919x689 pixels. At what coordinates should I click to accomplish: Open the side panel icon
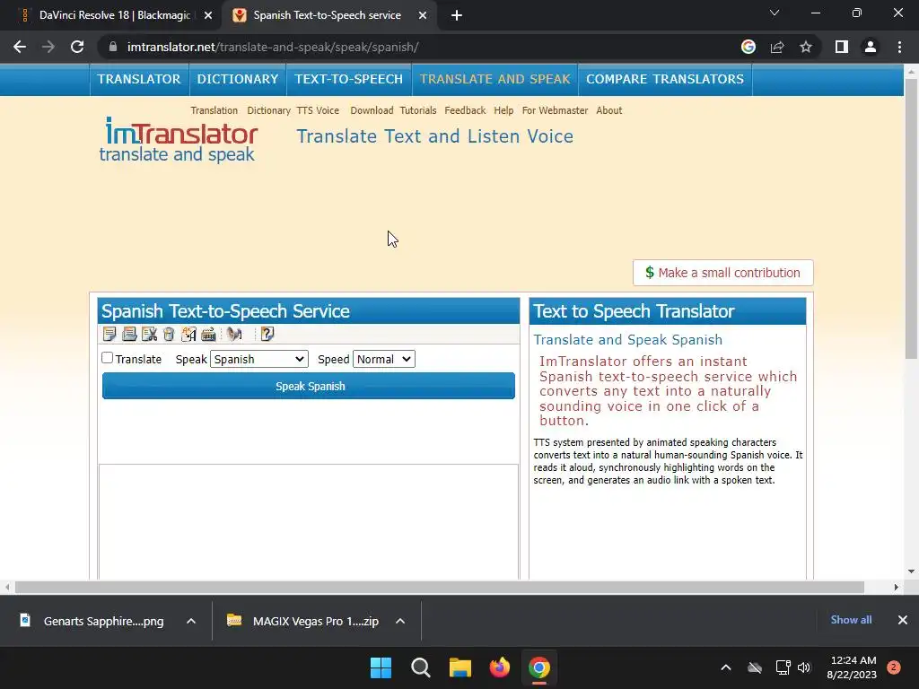pyautogui.click(x=842, y=47)
